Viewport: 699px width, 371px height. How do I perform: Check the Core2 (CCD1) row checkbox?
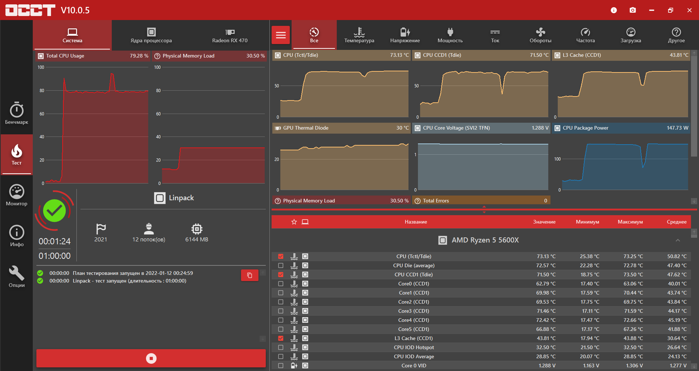tap(281, 302)
